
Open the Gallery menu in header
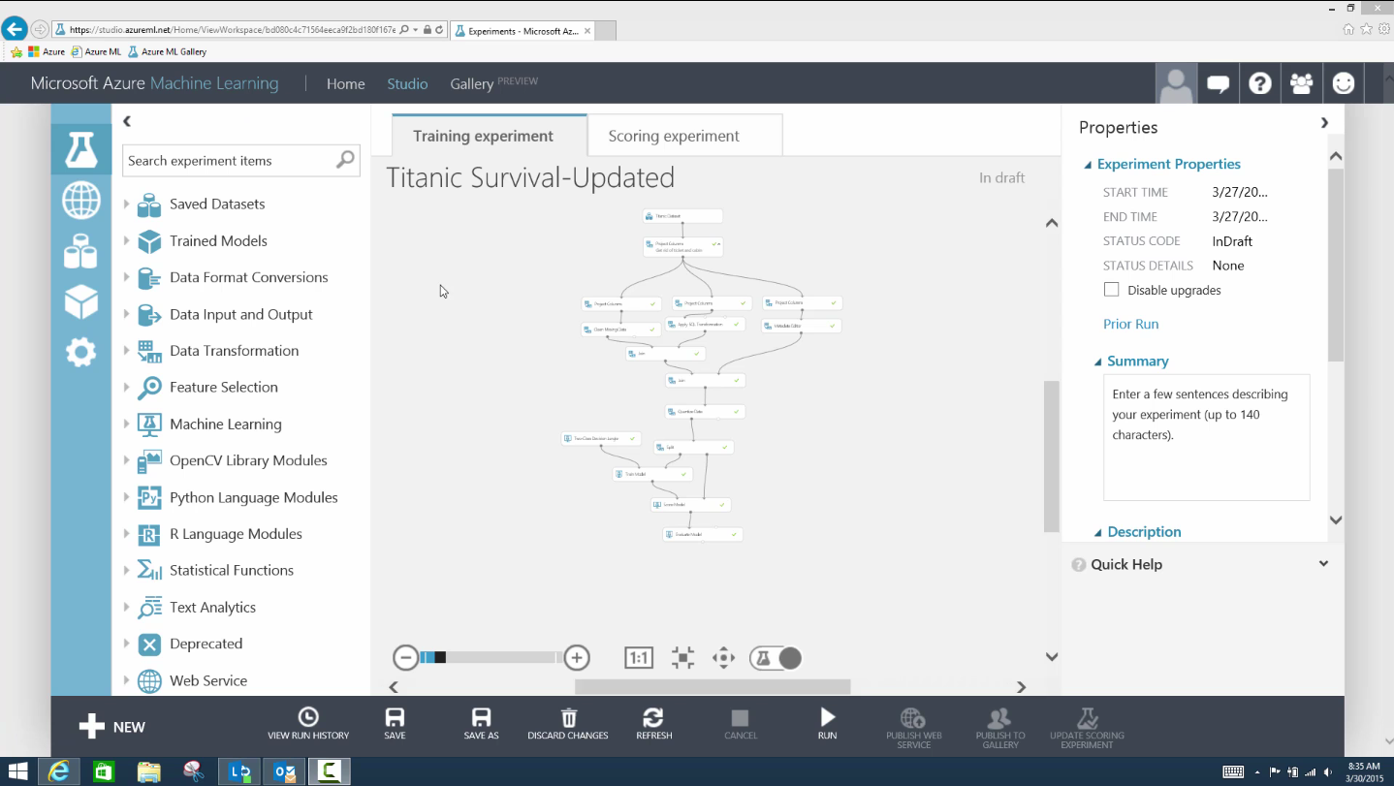pyautogui.click(x=472, y=84)
